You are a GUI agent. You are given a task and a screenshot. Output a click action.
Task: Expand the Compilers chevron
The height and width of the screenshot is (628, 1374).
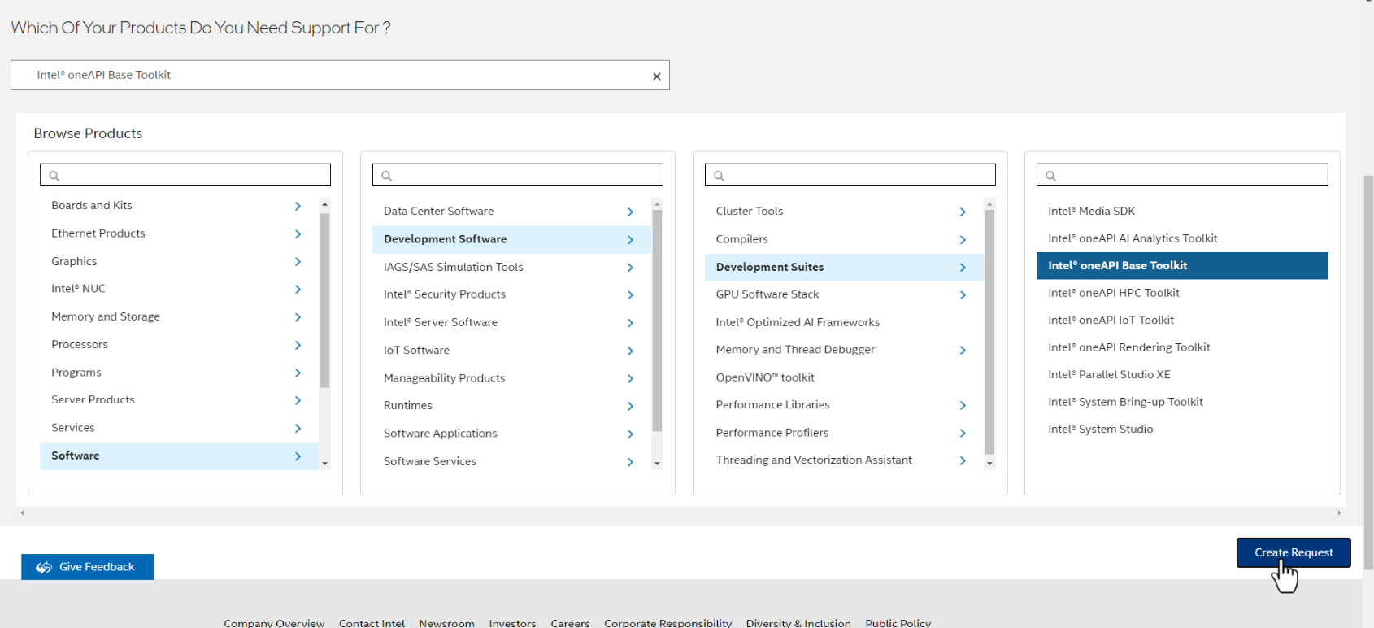[963, 239]
